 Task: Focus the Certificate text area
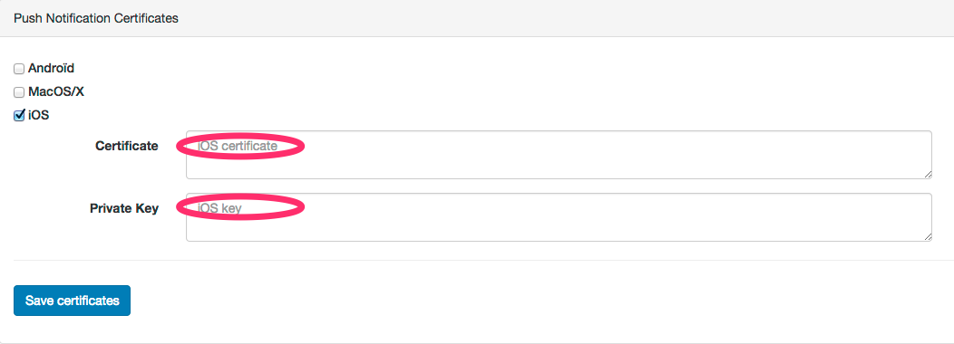(559, 155)
